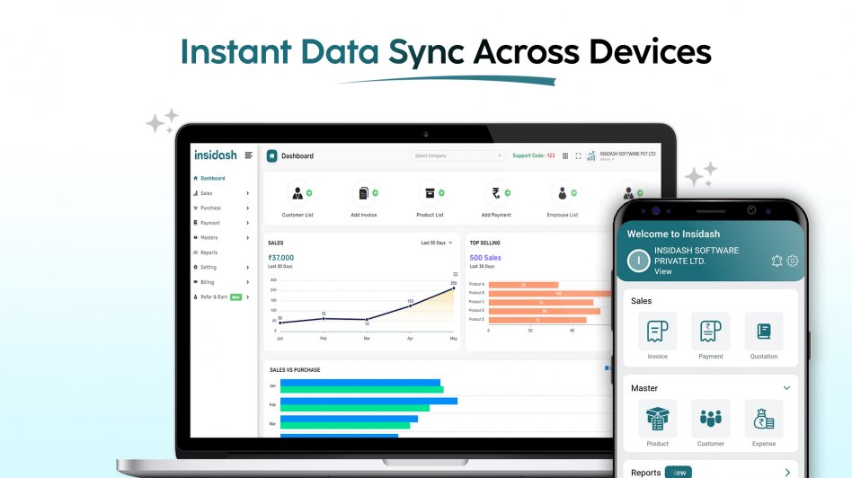Click the Support Code 123 text
852x478 pixels.
(x=534, y=156)
